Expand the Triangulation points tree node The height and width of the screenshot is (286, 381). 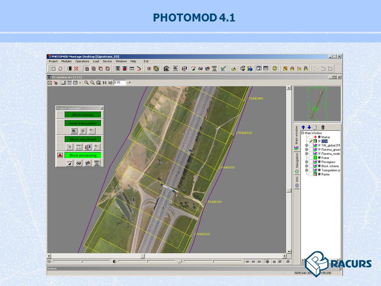[x=307, y=170]
